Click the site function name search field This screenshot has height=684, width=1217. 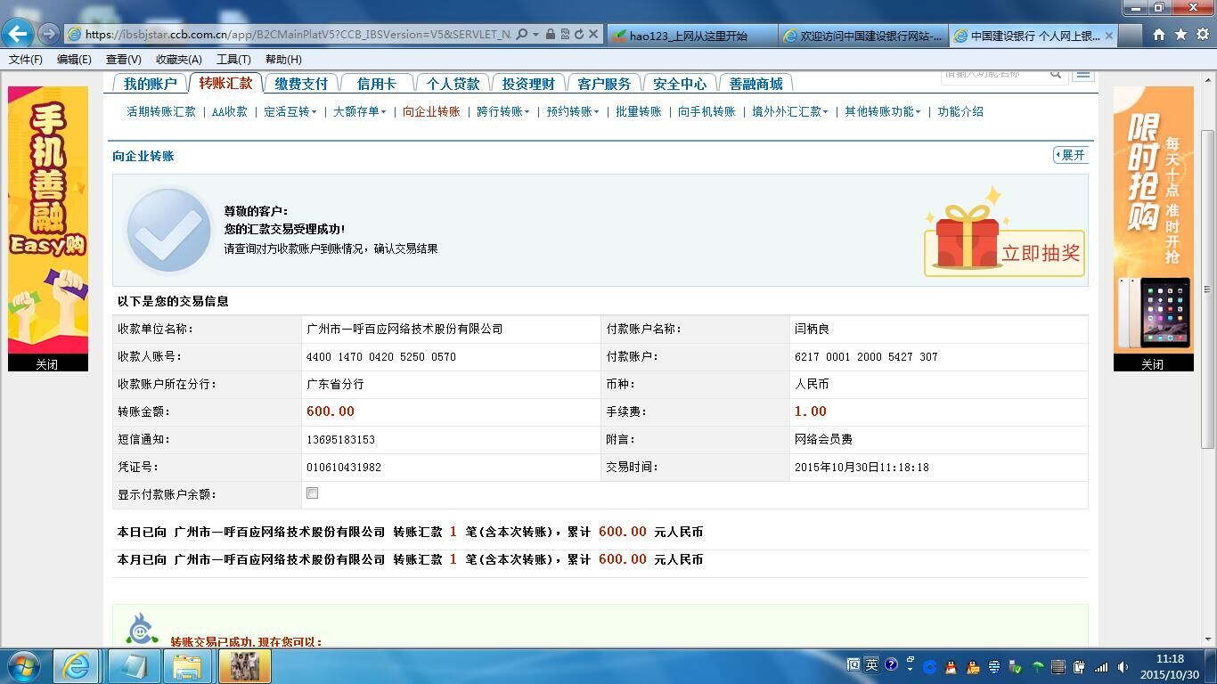(993, 74)
